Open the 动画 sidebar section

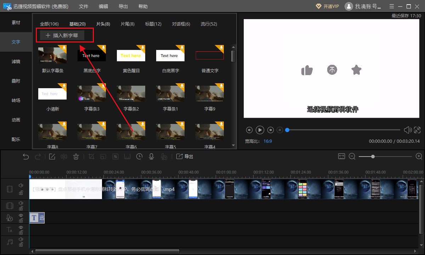pyautogui.click(x=16, y=120)
